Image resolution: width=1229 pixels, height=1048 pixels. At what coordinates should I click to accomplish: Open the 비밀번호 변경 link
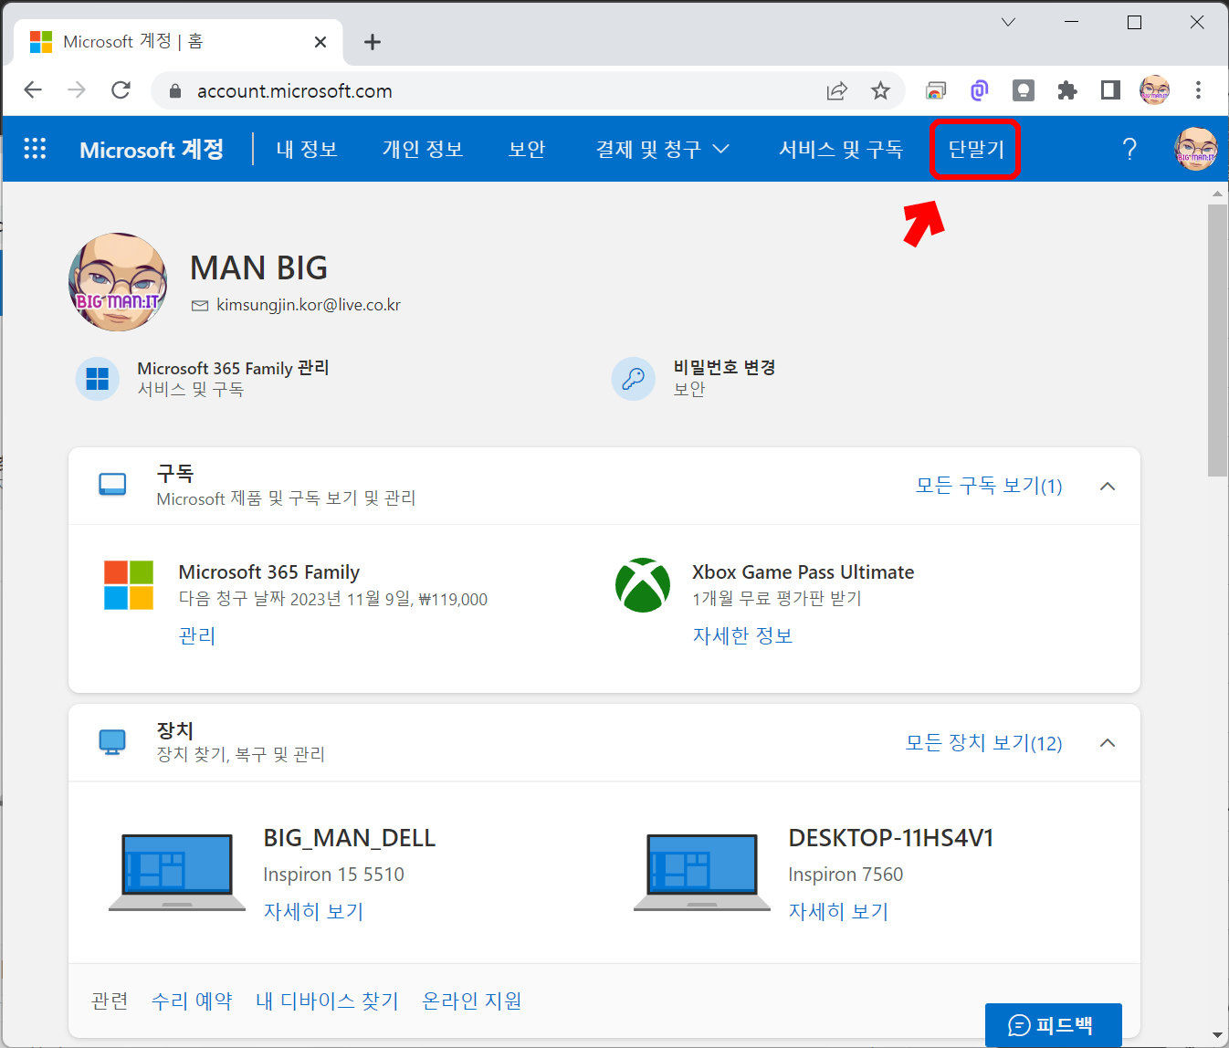[x=725, y=367]
